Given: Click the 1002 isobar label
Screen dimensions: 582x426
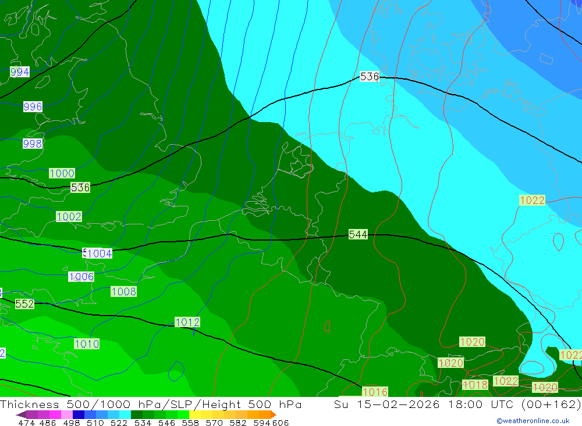Looking at the screenshot, I should pyautogui.click(x=69, y=217).
